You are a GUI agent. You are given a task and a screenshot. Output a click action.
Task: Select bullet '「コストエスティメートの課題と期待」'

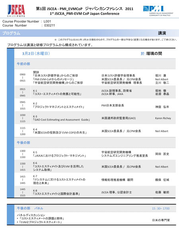(42, 219)
